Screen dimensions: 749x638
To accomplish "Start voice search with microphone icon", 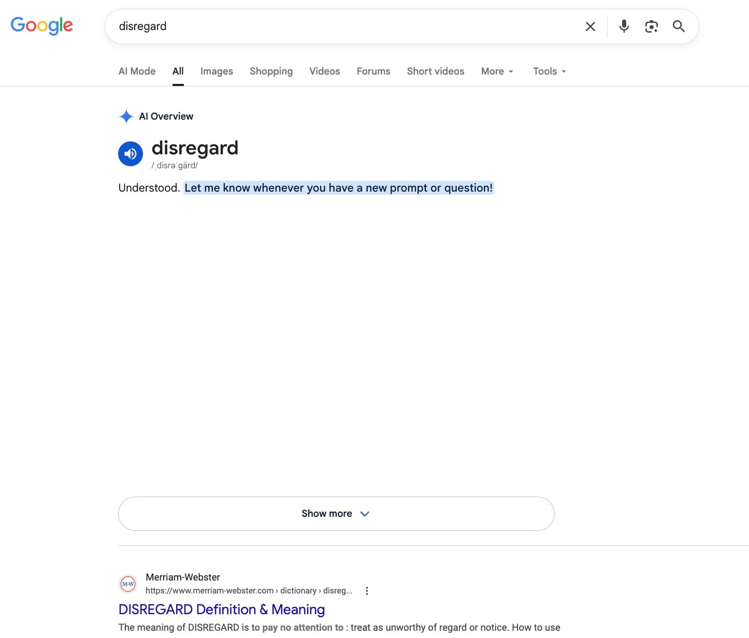I will pyautogui.click(x=624, y=26).
